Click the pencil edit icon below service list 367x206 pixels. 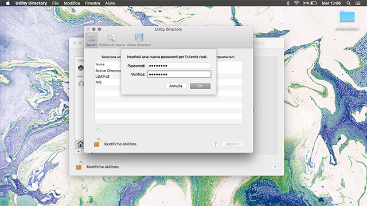coord(97,129)
